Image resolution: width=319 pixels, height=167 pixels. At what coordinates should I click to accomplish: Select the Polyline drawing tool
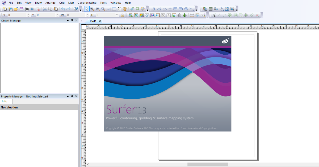point(165,9)
